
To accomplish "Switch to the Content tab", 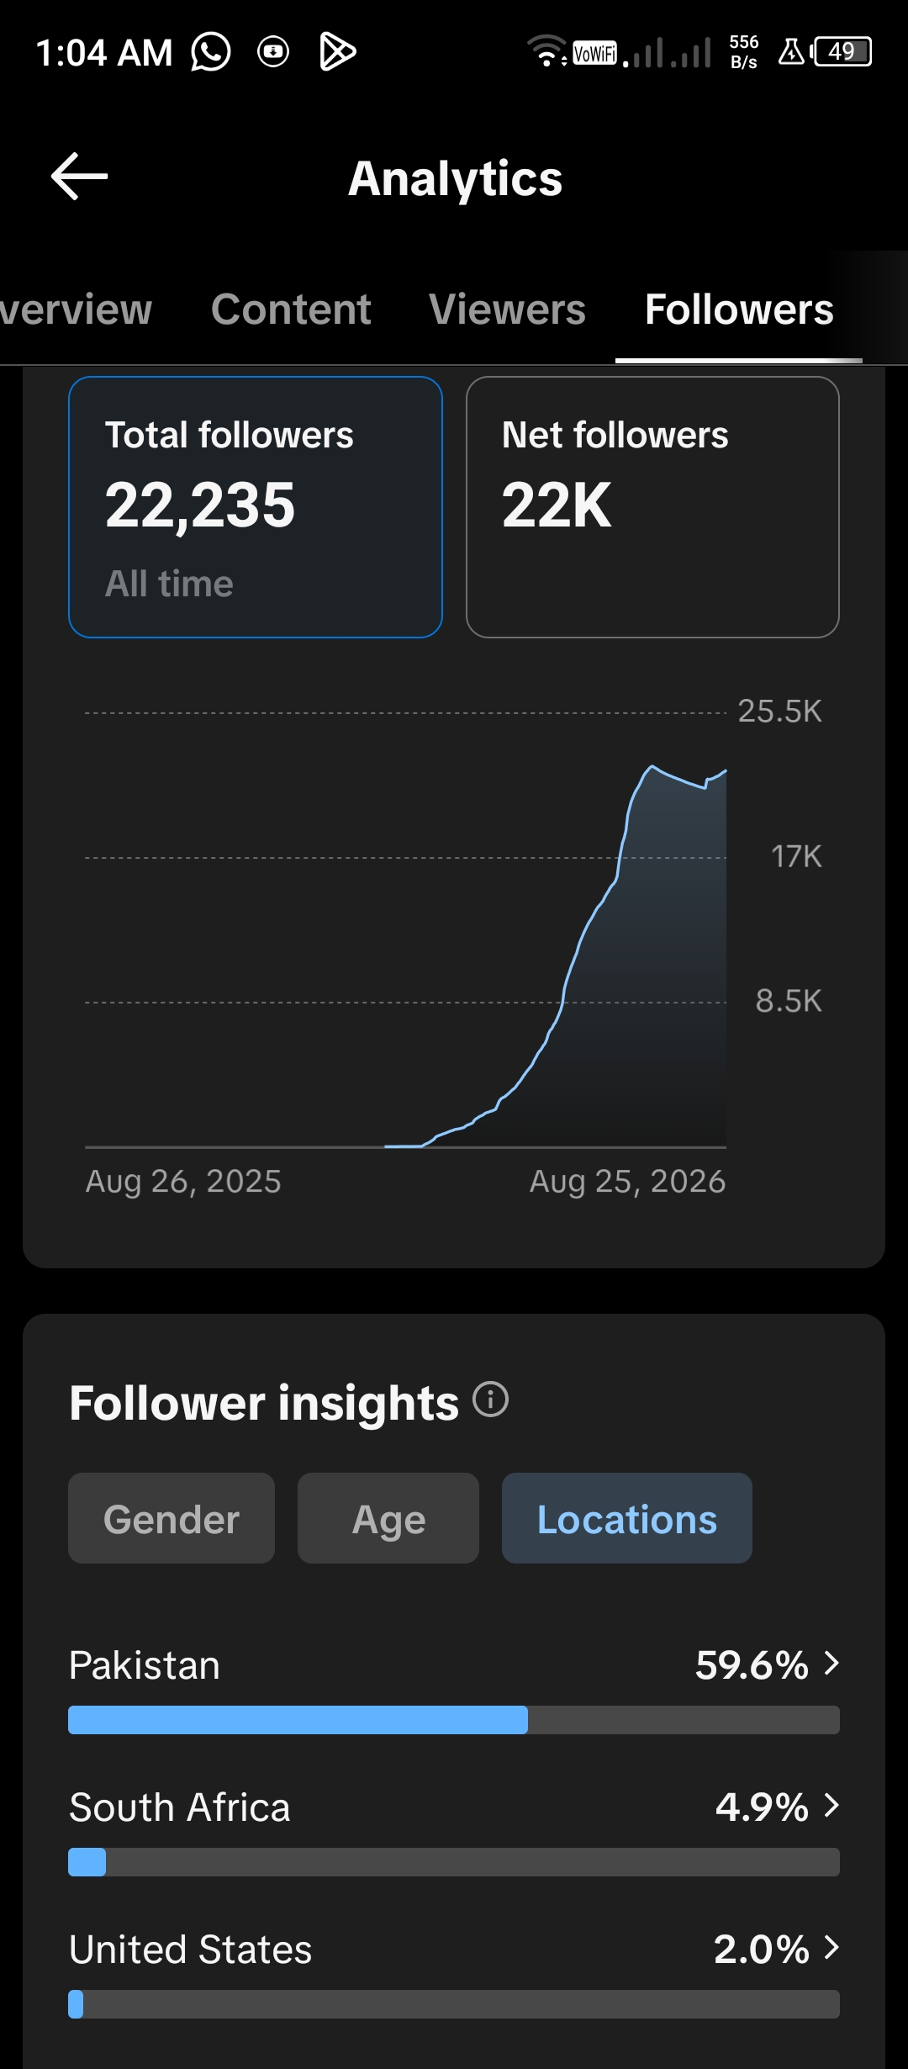I will click(x=291, y=310).
